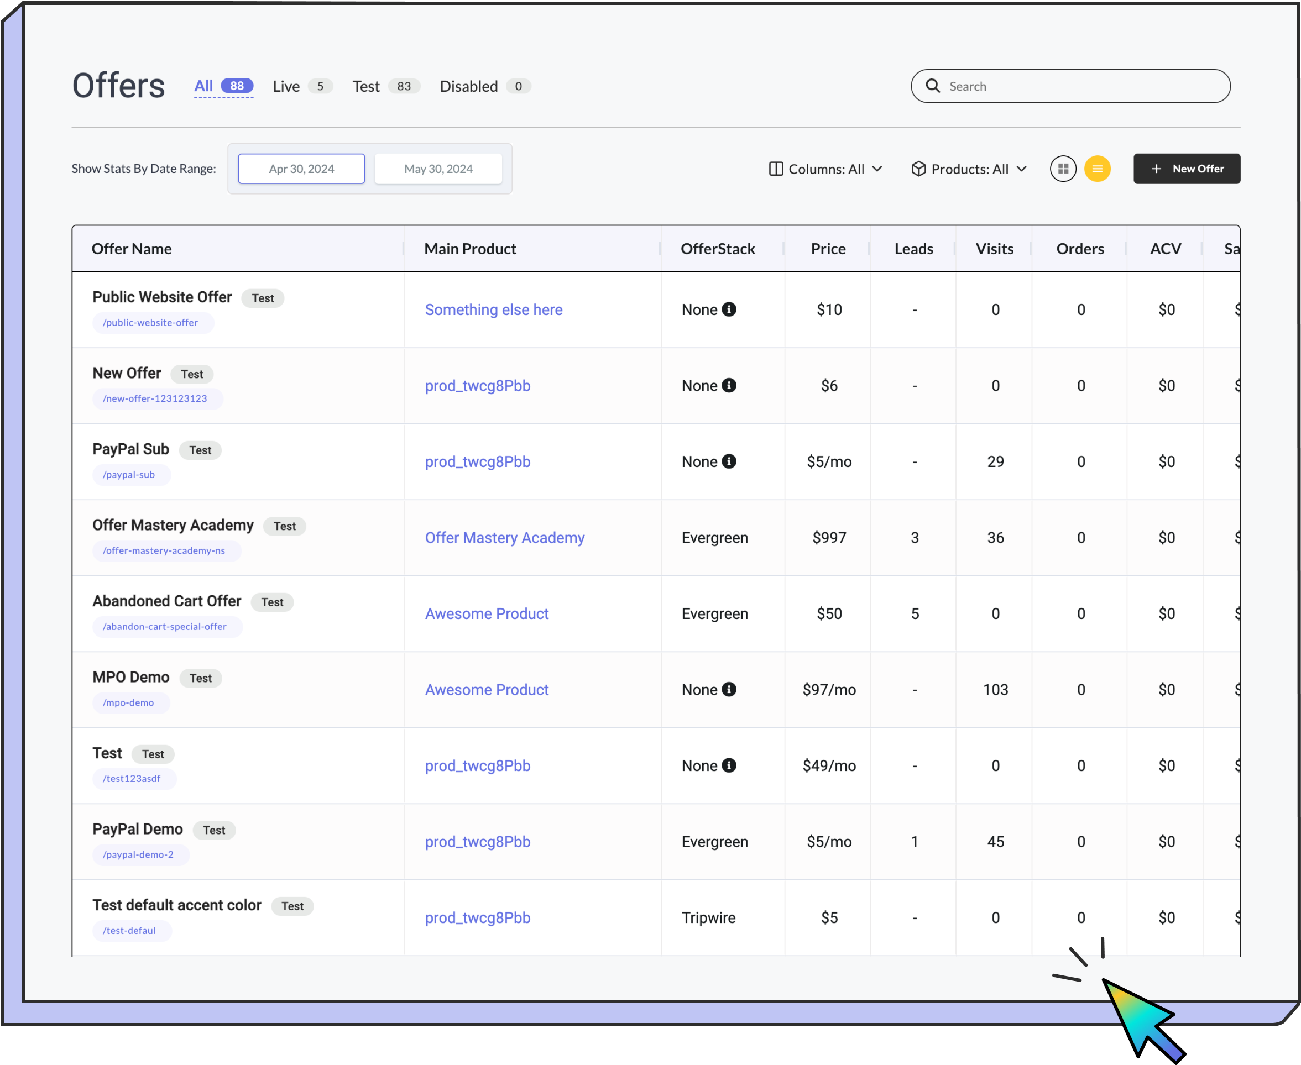
Task: Follow the /paypal-sub URL slug link
Action: (129, 475)
